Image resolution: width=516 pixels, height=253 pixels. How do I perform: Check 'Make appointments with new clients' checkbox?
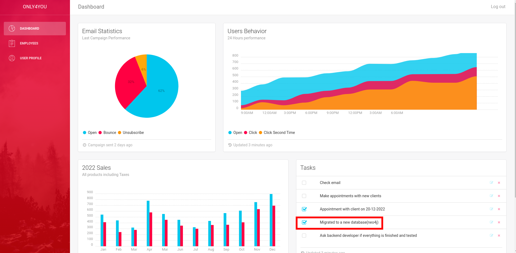click(x=304, y=196)
